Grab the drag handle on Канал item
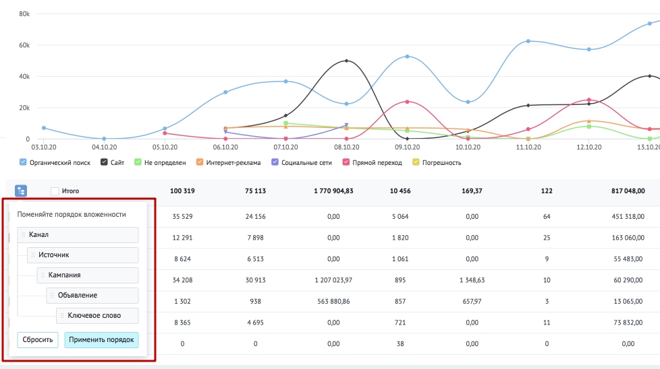Viewport: 660px width, 369px height. [x=23, y=235]
